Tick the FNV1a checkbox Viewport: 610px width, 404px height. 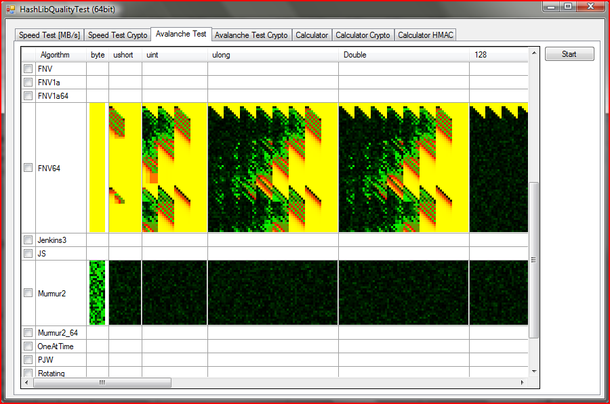click(28, 83)
